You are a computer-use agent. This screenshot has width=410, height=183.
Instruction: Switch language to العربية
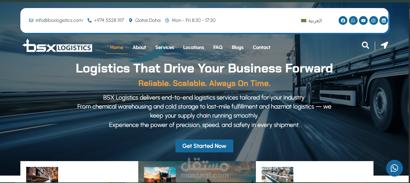point(311,21)
